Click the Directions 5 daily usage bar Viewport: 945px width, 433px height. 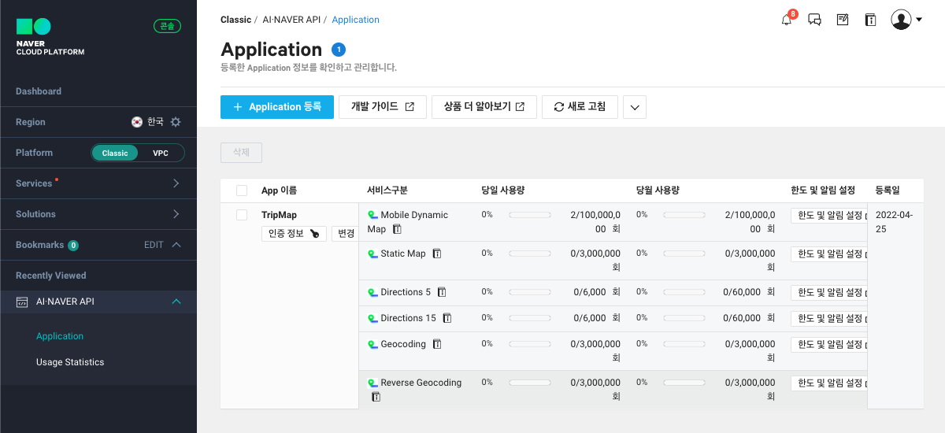[530, 292]
